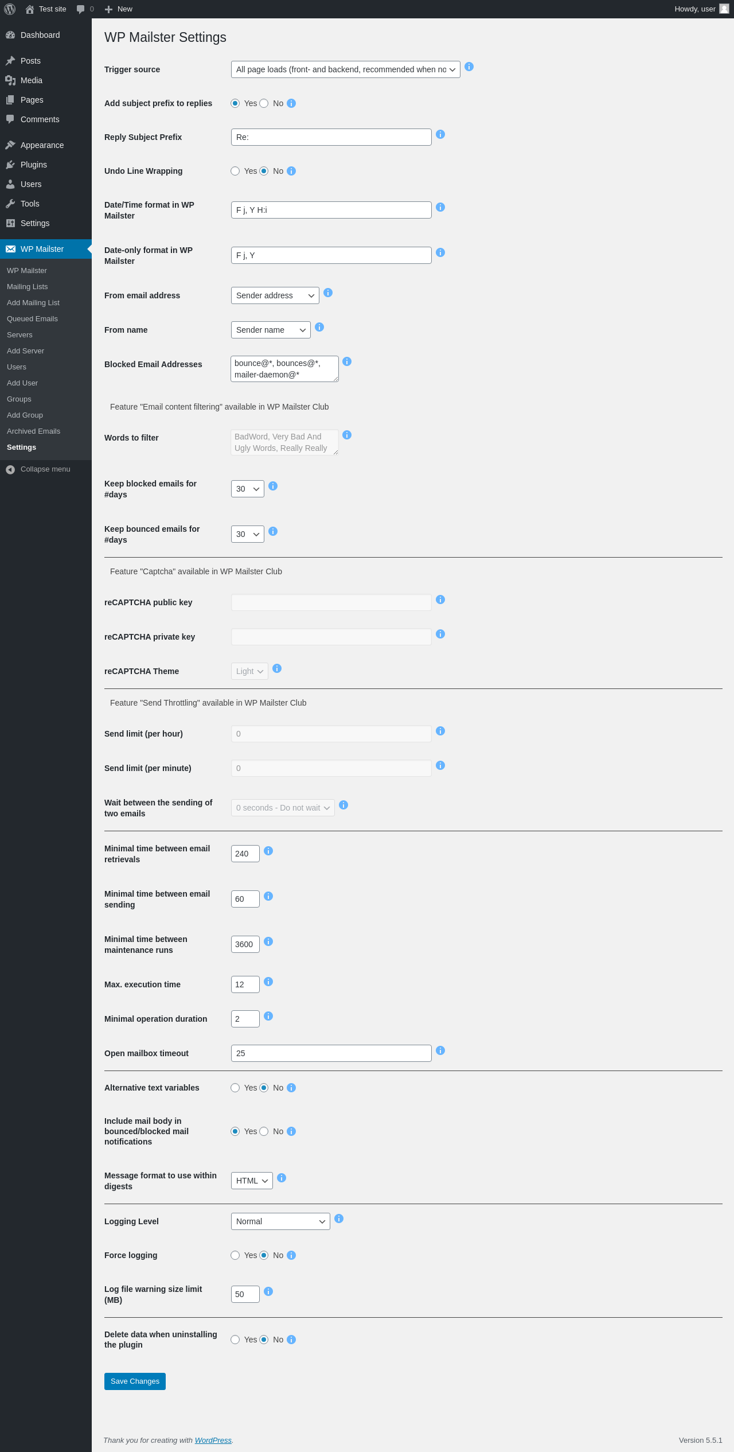
Task: Click the comments bubble icon in admin bar
Action: tap(81, 9)
